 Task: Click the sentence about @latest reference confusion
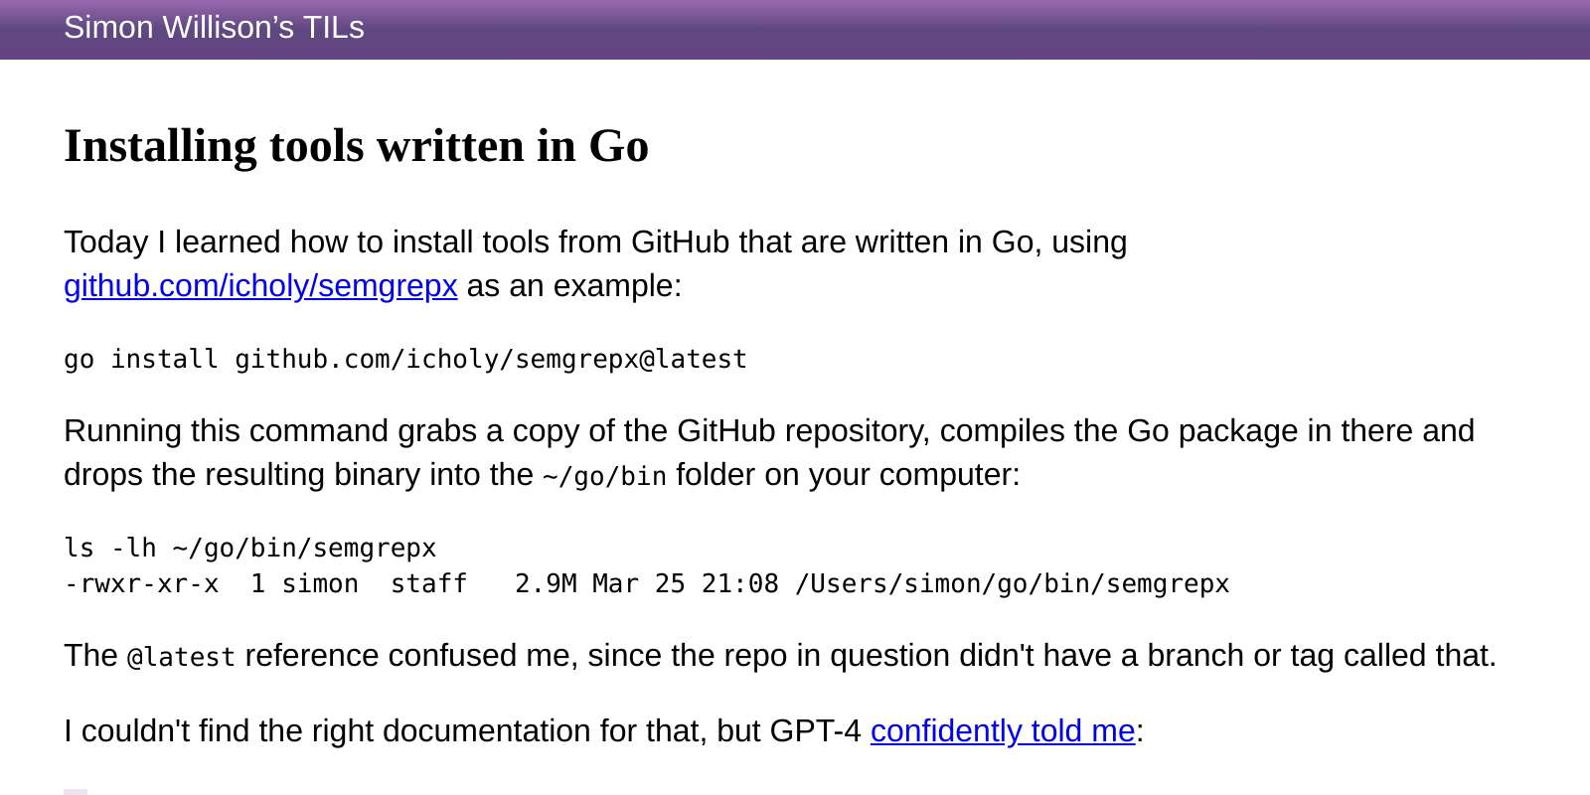point(780,656)
